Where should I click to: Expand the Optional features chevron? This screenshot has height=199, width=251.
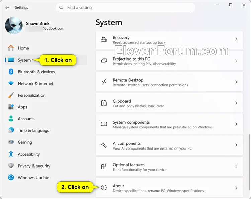point(236,166)
